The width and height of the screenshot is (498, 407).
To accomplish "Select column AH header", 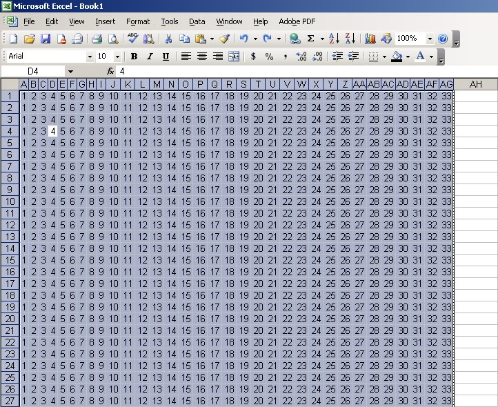I will 475,84.
